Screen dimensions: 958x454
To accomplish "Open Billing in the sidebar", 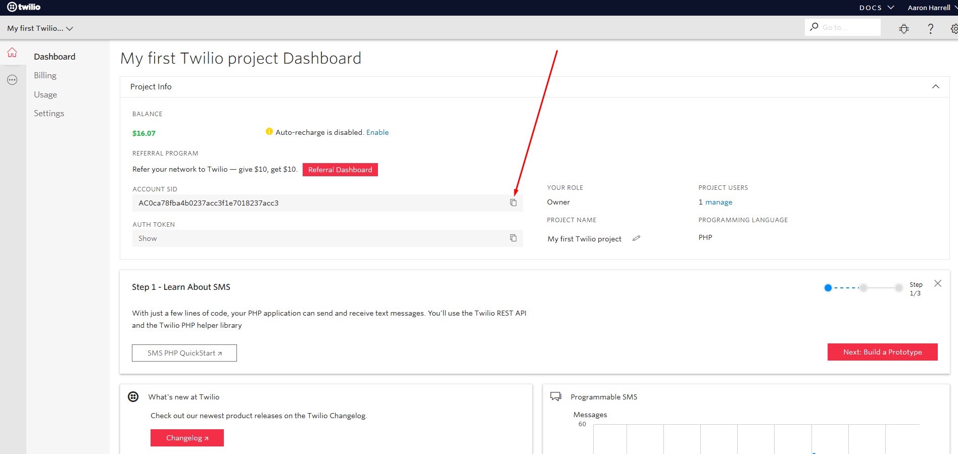I will (x=45, y=75).
